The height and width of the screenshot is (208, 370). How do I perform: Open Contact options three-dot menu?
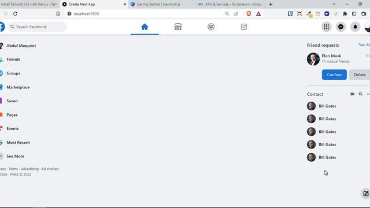(x=368, y=94)
